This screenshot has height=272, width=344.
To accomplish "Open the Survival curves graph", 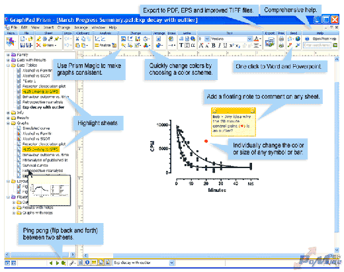I will (35, 165).
